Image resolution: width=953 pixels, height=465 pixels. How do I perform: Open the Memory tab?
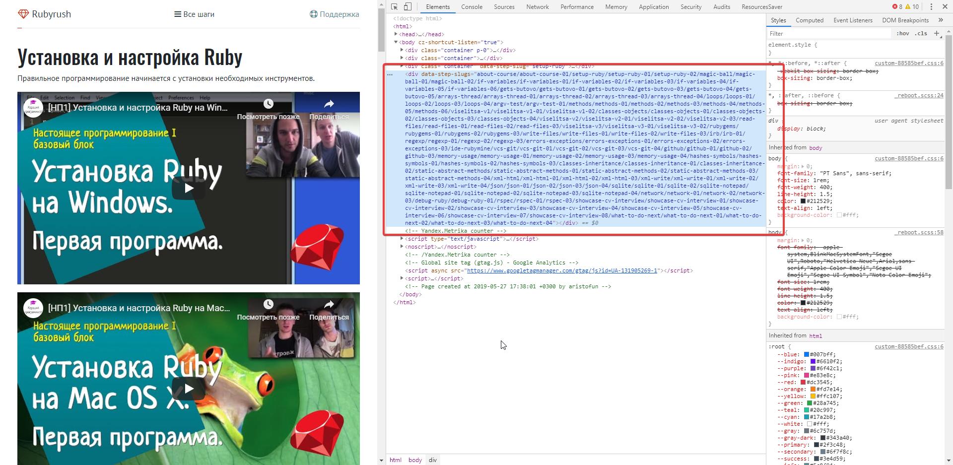tap(616, 6)
